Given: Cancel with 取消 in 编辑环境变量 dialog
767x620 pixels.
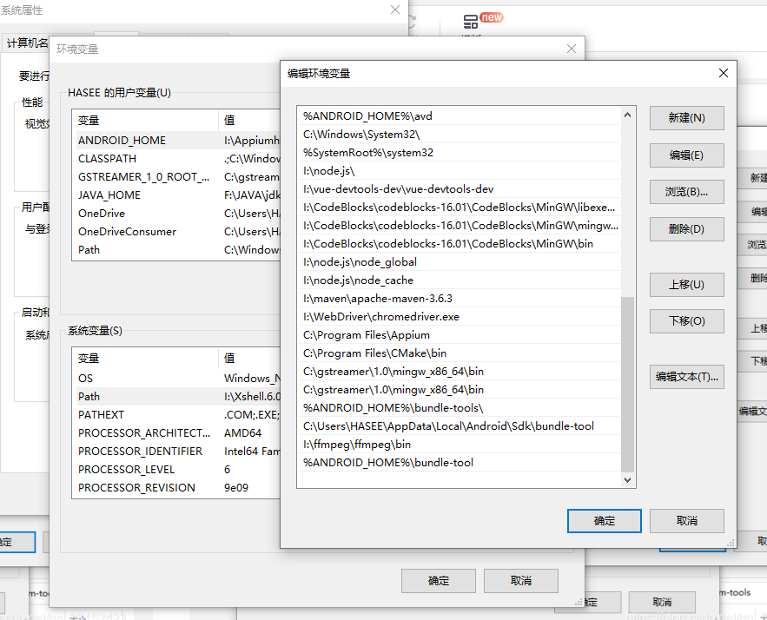Looking at the screenshot, I should pyautogui.click(x=686, y=521).
